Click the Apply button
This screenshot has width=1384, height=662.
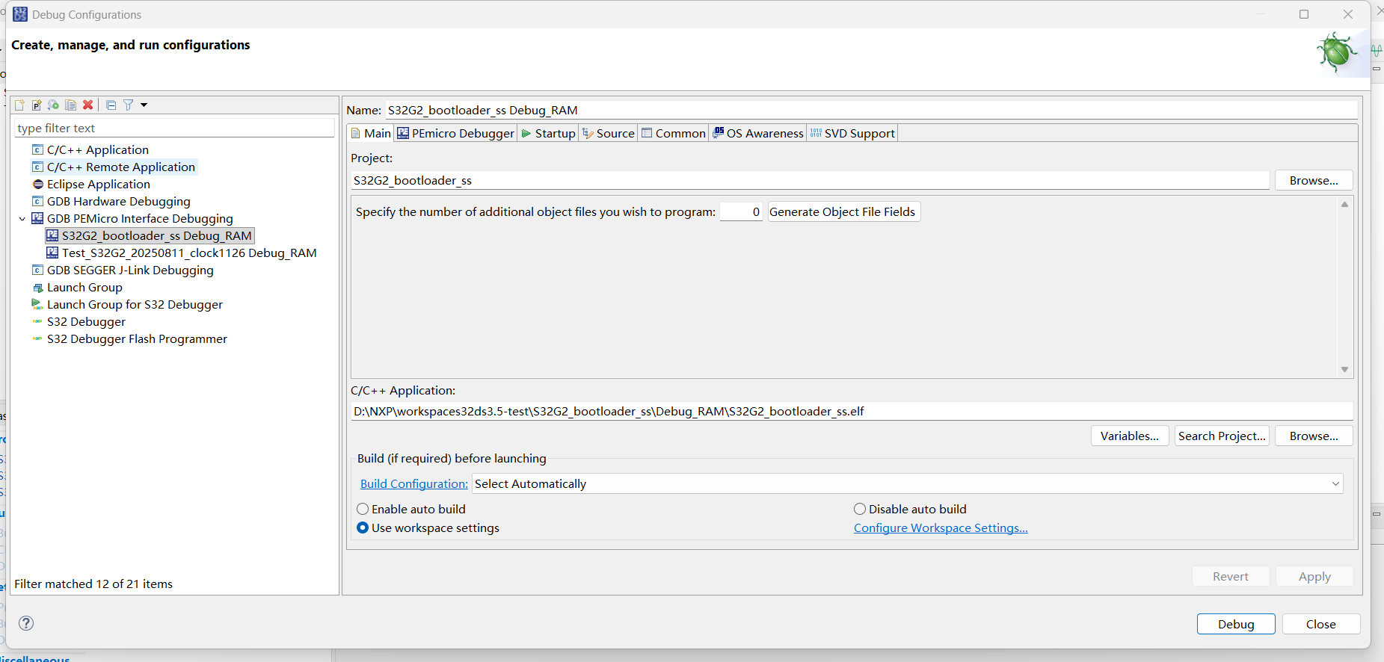coord(1314,577)
